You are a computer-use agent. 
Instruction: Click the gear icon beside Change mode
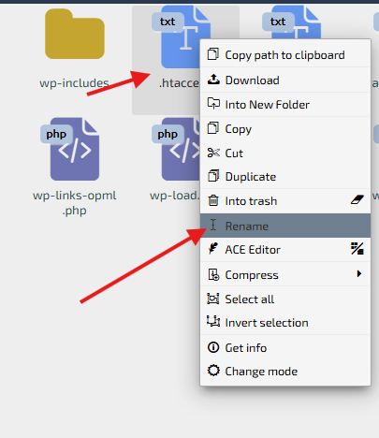[213, 371]
